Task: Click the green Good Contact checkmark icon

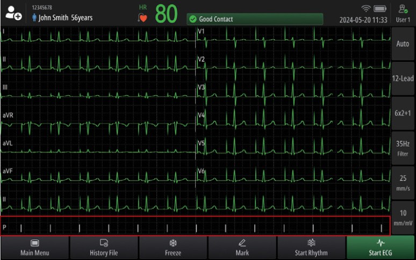Action: point(193,19)
